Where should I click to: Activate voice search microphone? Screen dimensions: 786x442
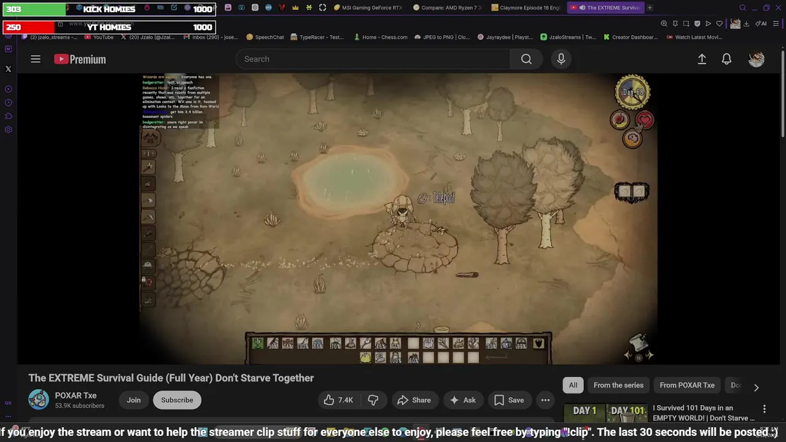point(561,59)
